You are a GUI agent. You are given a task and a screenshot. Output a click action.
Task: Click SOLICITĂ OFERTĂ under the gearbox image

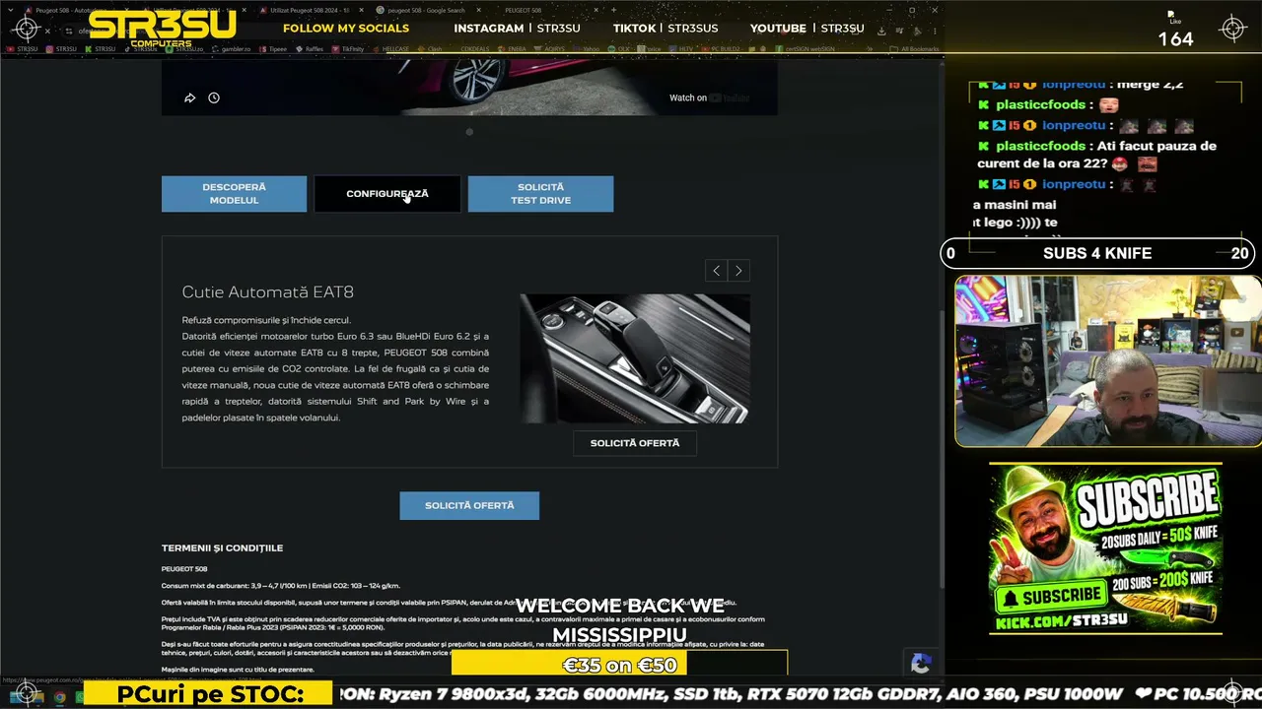pos(635,443)
